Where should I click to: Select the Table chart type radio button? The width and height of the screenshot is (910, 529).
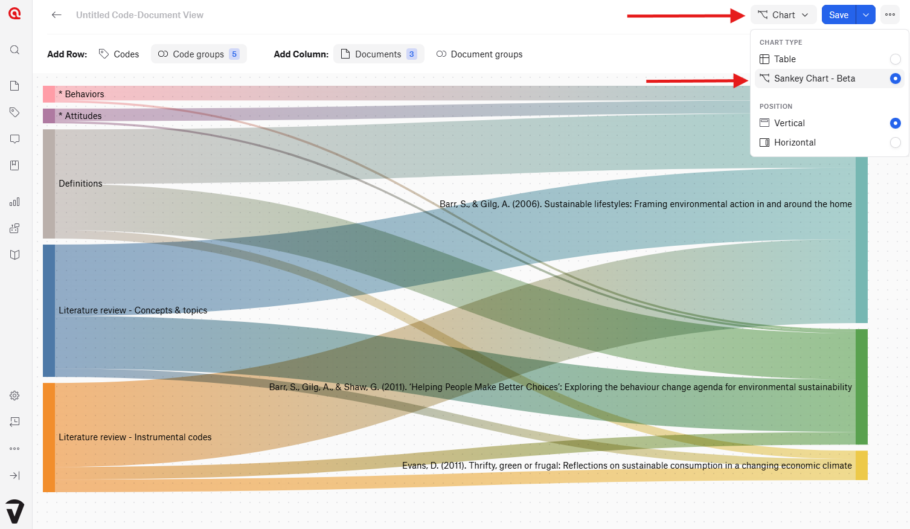[x=896, y=59]
